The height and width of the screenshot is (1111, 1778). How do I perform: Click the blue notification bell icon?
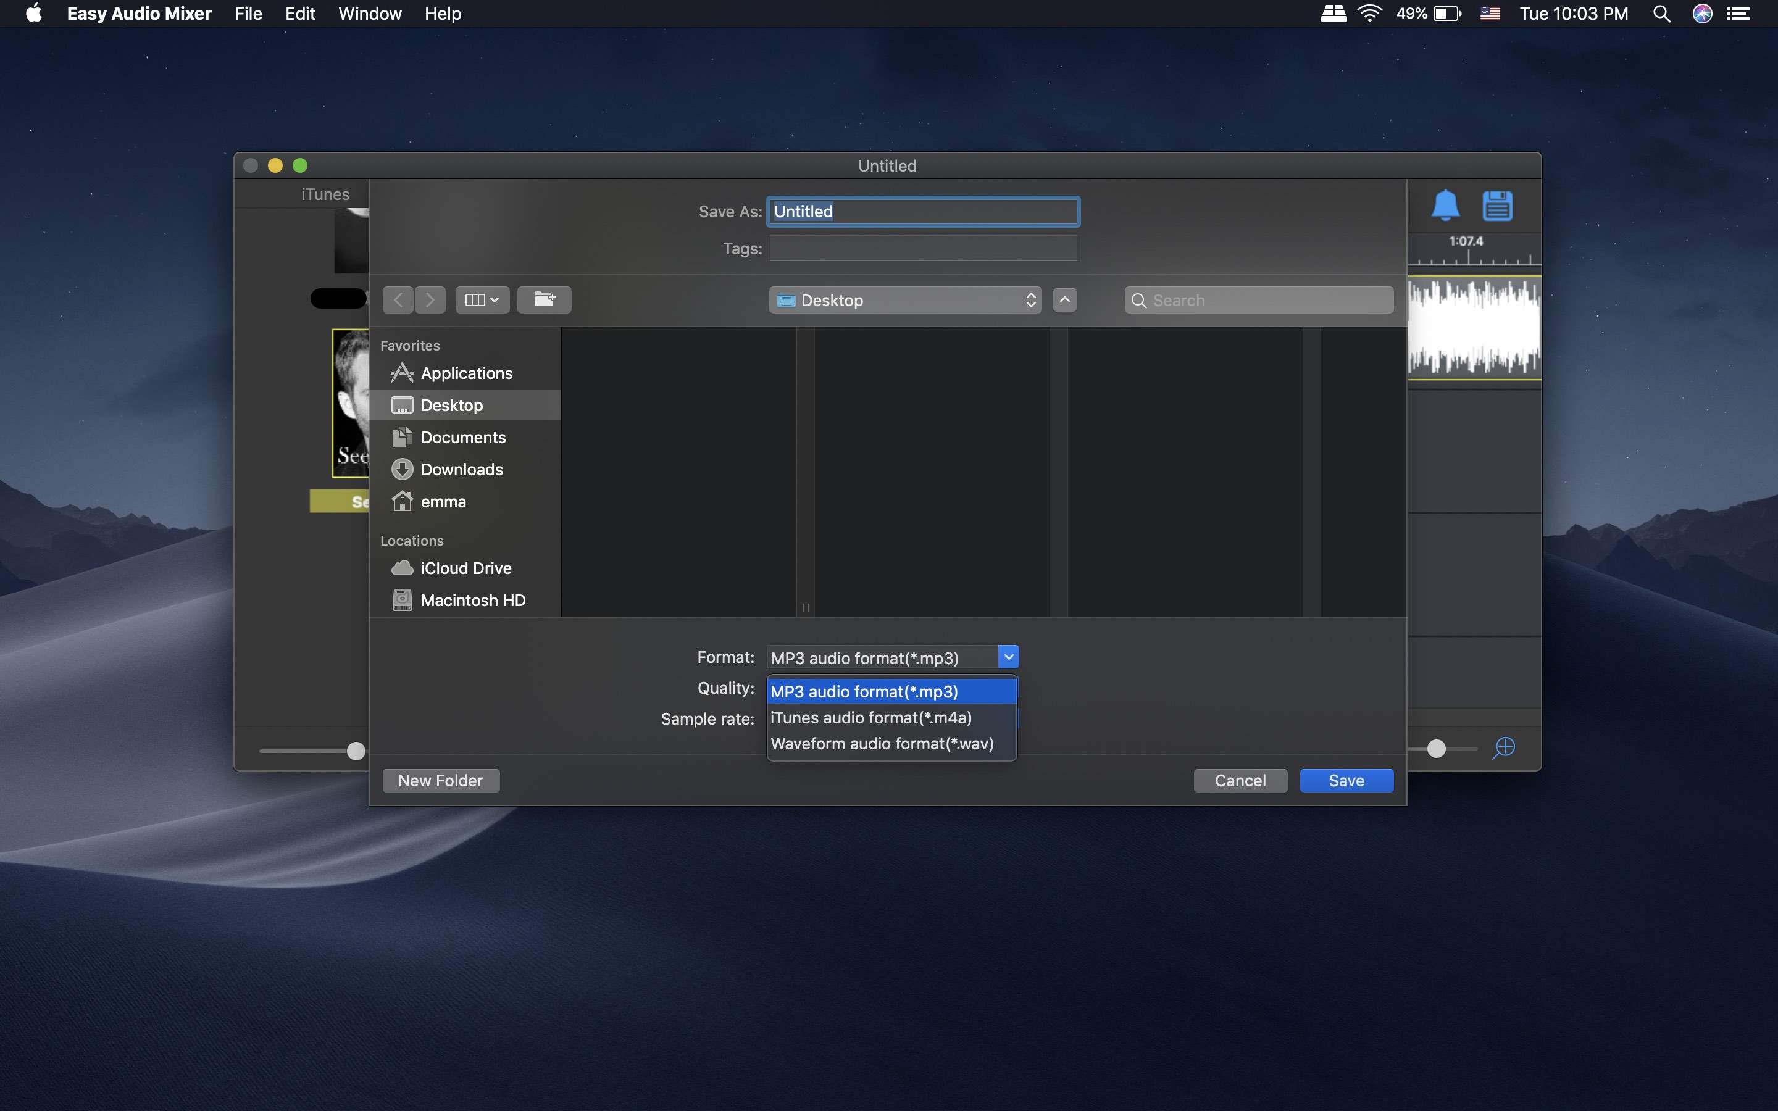(1445, 205)
